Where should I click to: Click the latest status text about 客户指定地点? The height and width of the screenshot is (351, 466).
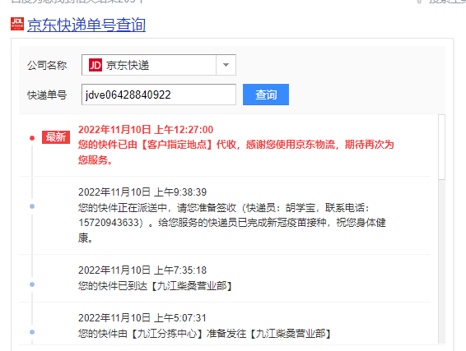click(236, 152)
